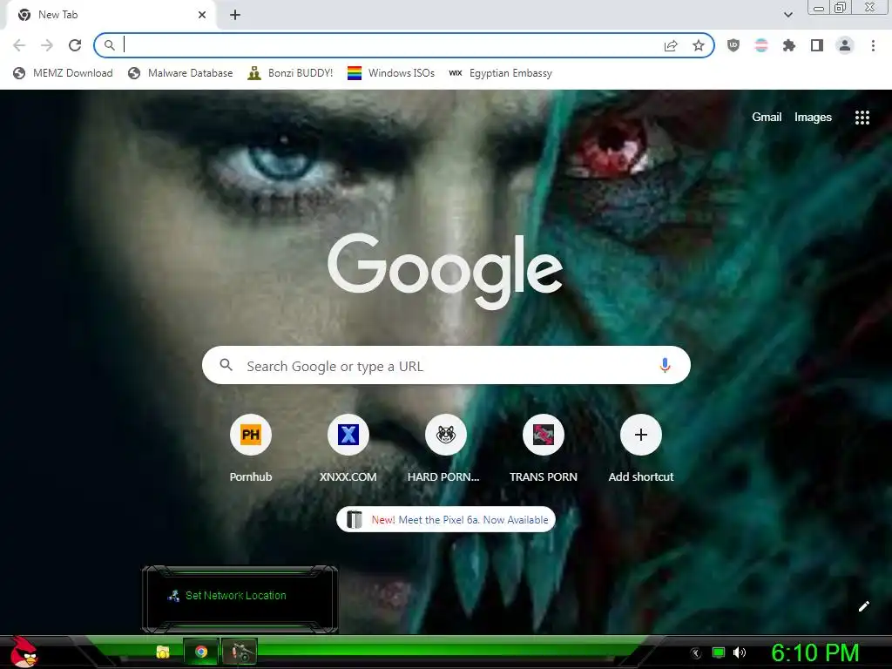Image resolution: width=892 pixels, height=669 pixels.
Task: Open Google Images link
Action: click(x=813, y=118)
